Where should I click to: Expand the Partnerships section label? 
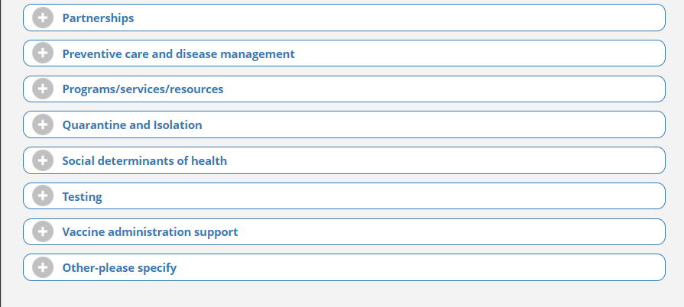pyautogui.click(x=98, y=18)
